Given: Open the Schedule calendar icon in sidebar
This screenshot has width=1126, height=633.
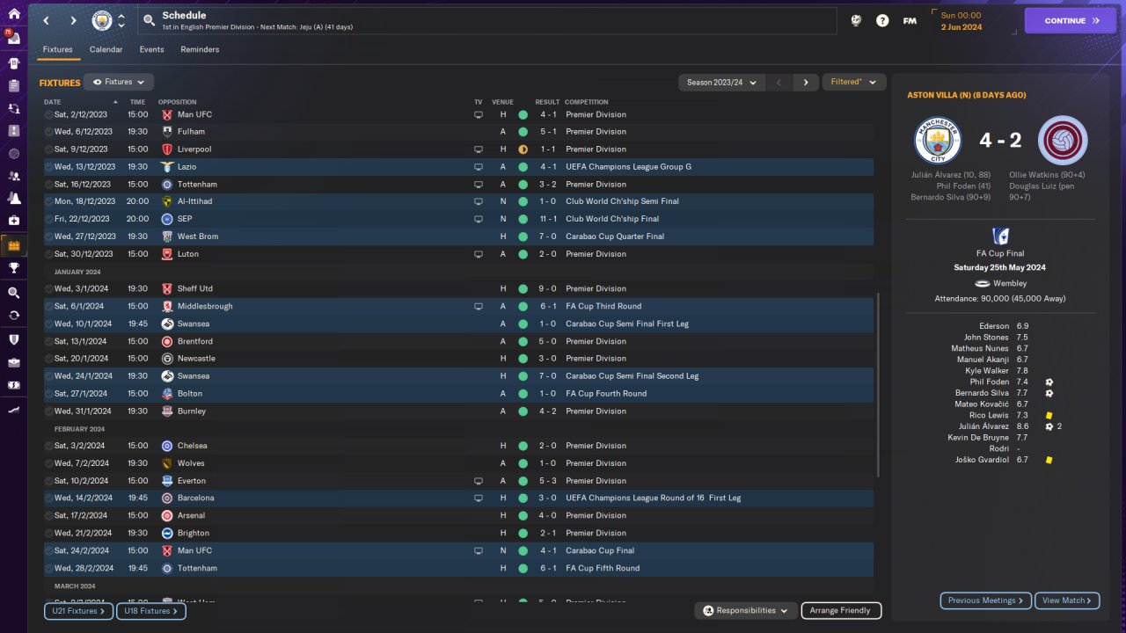Looking at the screenshot, I should (13, 245).
